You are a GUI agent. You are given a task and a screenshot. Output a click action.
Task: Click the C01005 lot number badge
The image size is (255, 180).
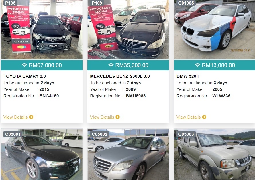186,3
